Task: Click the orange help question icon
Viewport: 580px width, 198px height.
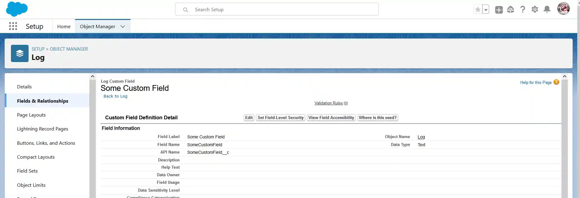Action: (x=556, y=82)
